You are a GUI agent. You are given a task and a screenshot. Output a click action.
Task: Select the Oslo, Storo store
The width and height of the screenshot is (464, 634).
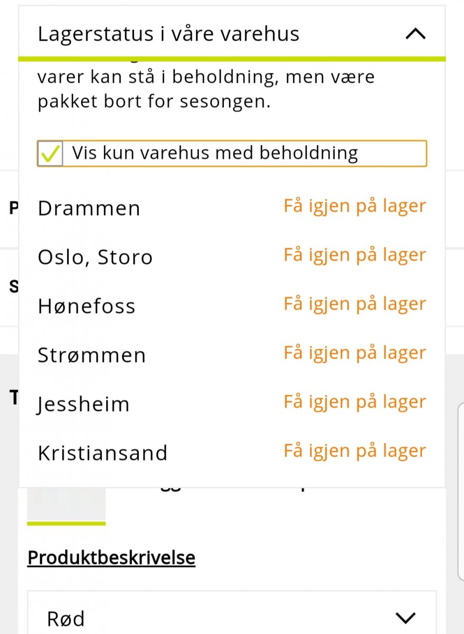pyautogui.click(x=96, y=258)
